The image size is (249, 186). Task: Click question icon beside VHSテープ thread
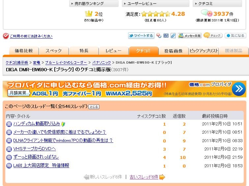tap(9, 149)
